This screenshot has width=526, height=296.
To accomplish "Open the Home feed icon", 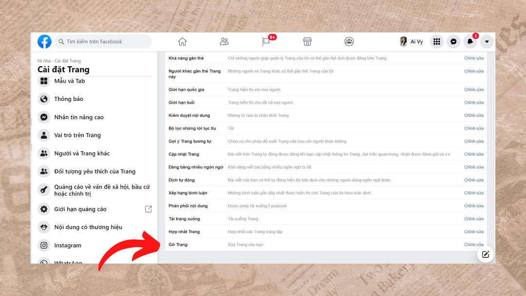I will coord(182,42).
